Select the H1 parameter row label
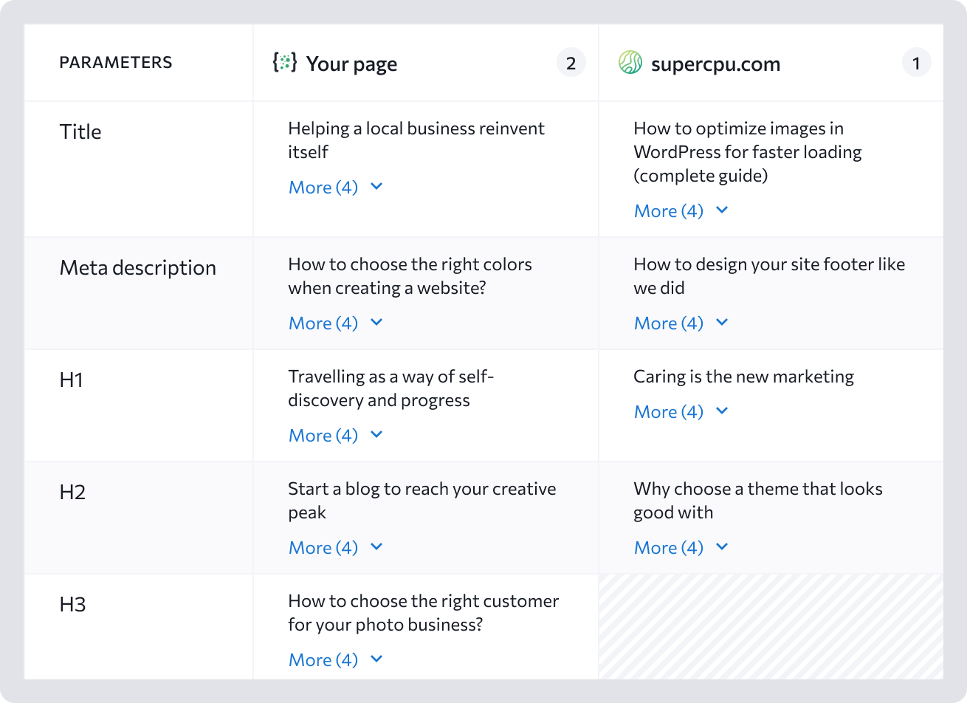967x703 pixels. pos(72,380)
